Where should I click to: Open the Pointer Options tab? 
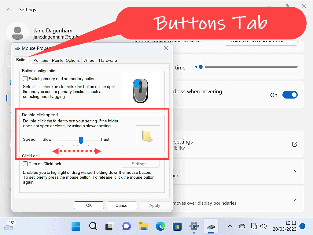(x=66, y=60)
